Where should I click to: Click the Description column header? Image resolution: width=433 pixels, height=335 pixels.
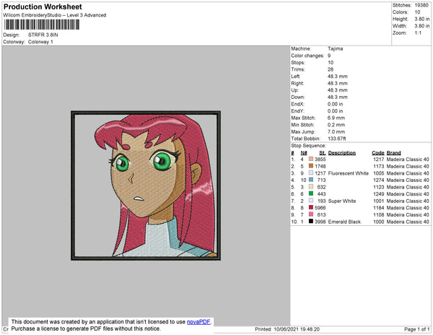click(342, 153)
